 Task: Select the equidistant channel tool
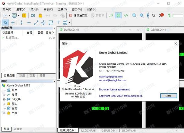pos(43,23)
